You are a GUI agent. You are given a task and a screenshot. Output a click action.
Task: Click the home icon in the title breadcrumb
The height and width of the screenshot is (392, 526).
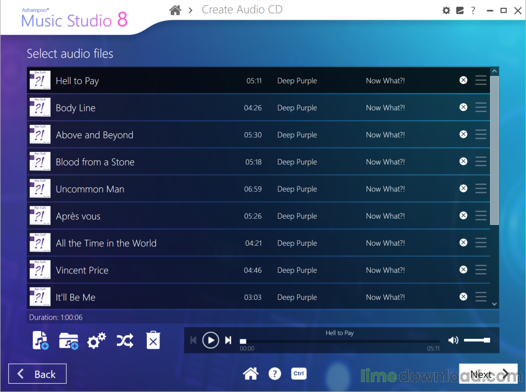(x=176, y=10)
